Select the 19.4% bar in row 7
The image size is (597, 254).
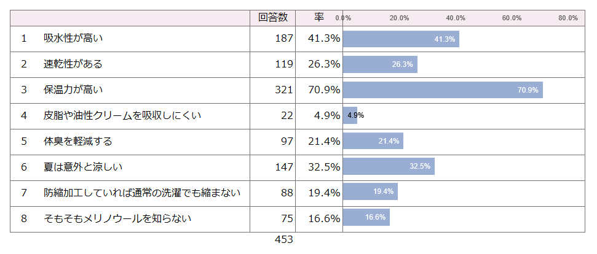tap(370, 192)
